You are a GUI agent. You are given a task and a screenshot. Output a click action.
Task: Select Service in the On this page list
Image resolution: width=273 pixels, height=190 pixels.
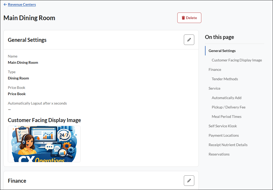pyautogui.click(x=214, y=88)
